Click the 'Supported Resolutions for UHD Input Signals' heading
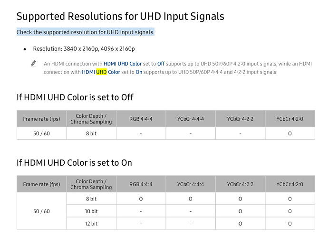This screenshot has height=237, width=328. [x=120, y=16]
